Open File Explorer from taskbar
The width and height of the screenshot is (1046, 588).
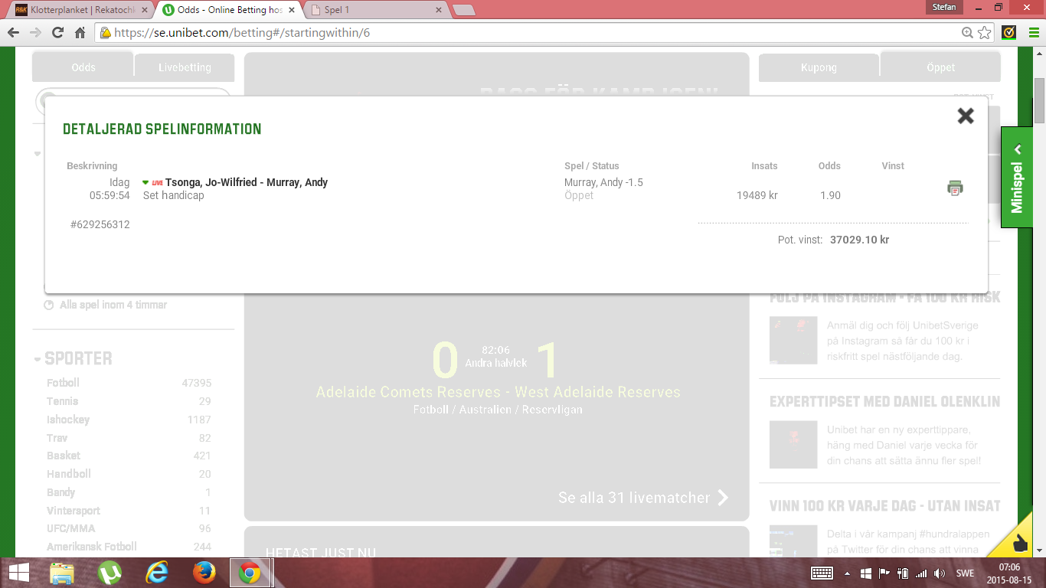62,573
